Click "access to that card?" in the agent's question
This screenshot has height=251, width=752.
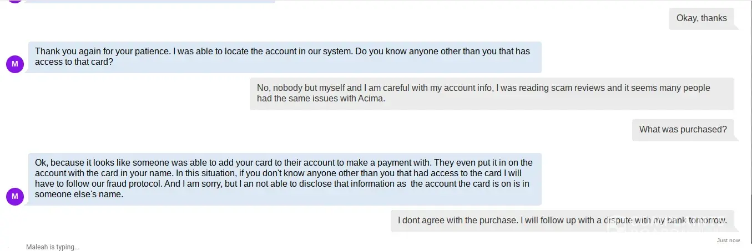[74, 62]
